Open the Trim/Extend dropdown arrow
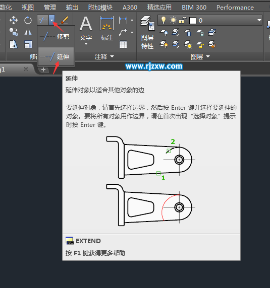Image resolution: width=270 pixels, height=288 pixels. (x=52, y=20)
